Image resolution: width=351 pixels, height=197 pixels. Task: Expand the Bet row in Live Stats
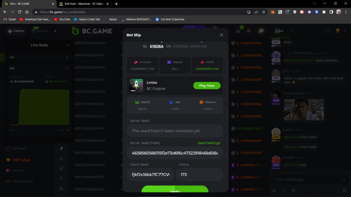67,57
